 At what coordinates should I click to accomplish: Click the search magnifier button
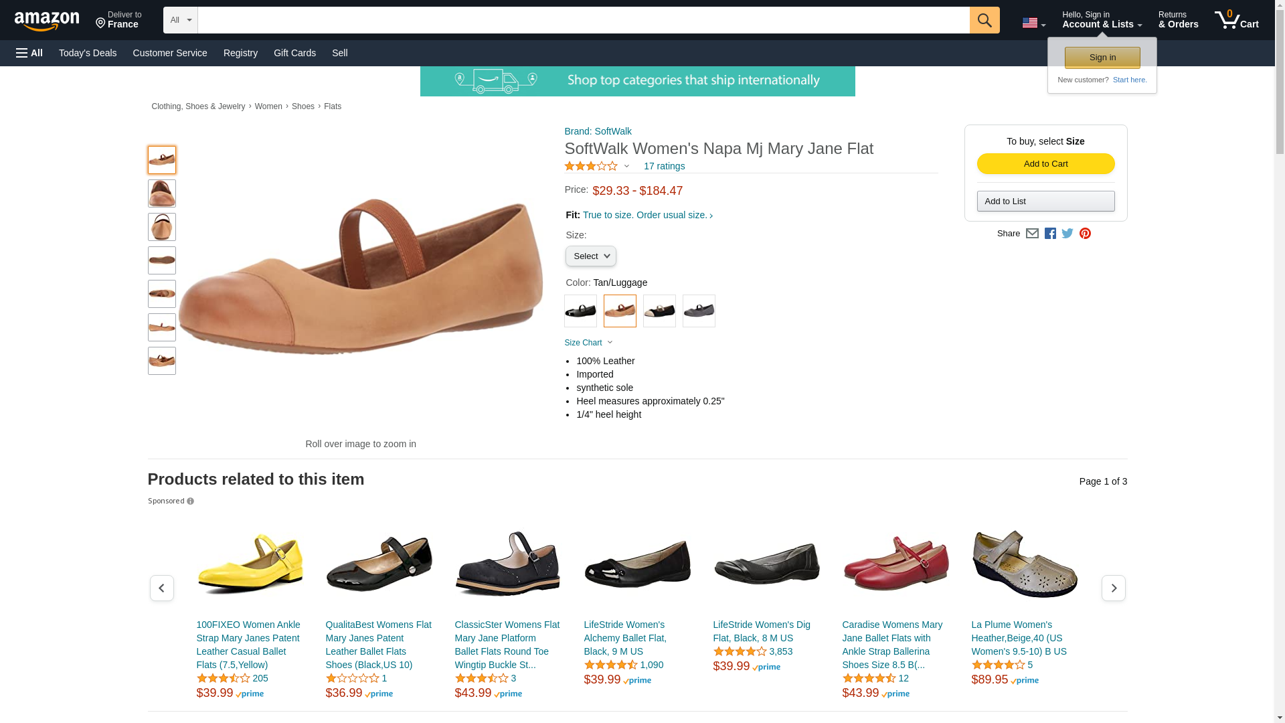(x=984, y=20)
